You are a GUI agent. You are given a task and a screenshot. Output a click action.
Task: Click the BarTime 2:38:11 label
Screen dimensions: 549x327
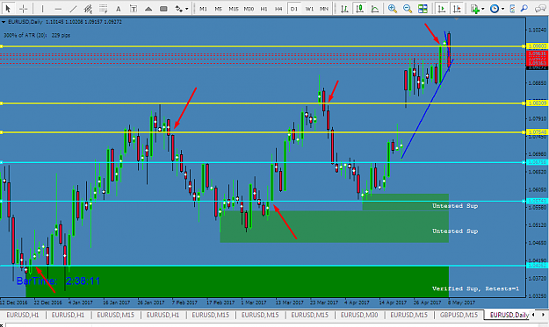58,281
